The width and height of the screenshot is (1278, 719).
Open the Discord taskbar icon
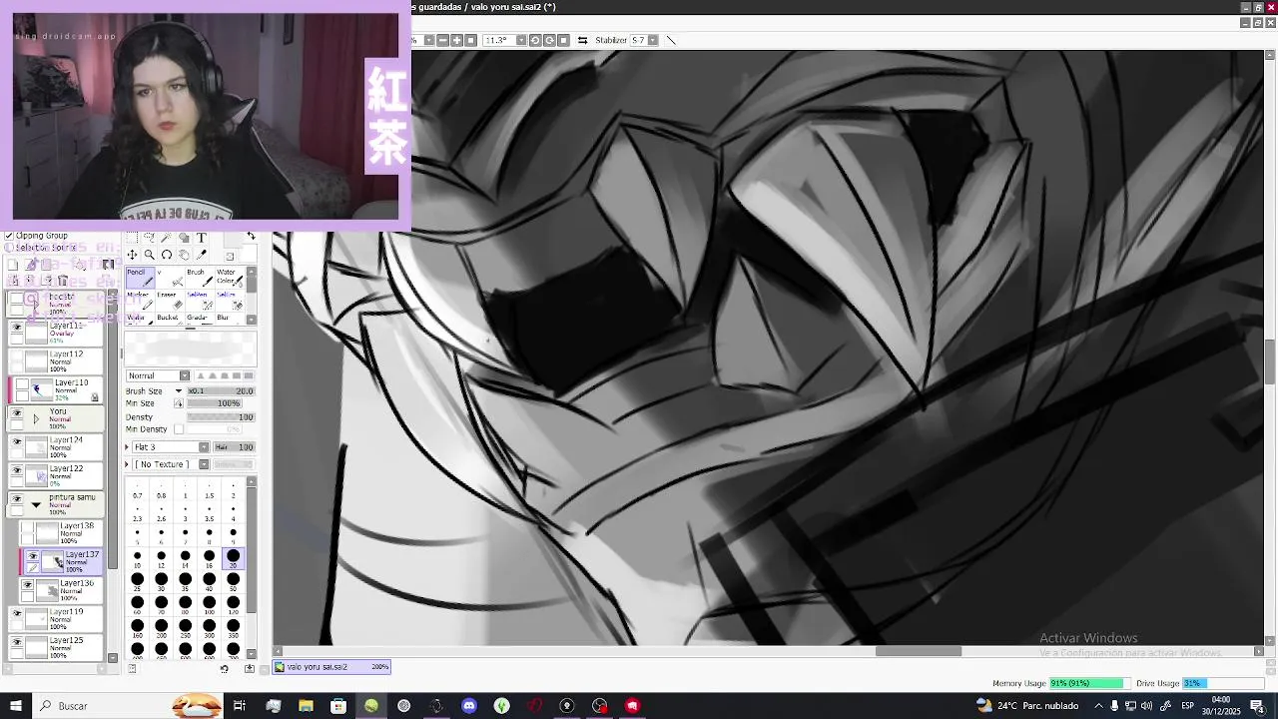click(x=469, y=706)
